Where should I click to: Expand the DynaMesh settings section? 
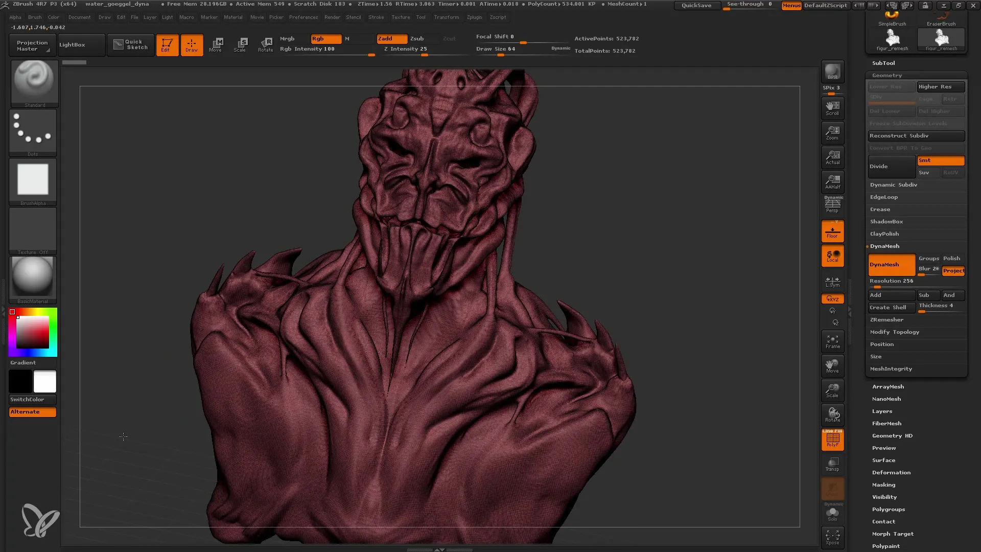884,245
